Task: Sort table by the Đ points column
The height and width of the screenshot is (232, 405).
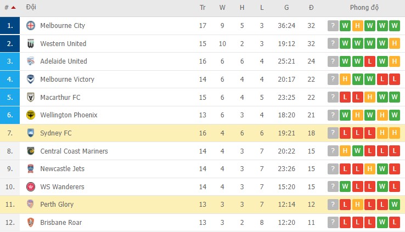Action: click(x=311, y=8)
